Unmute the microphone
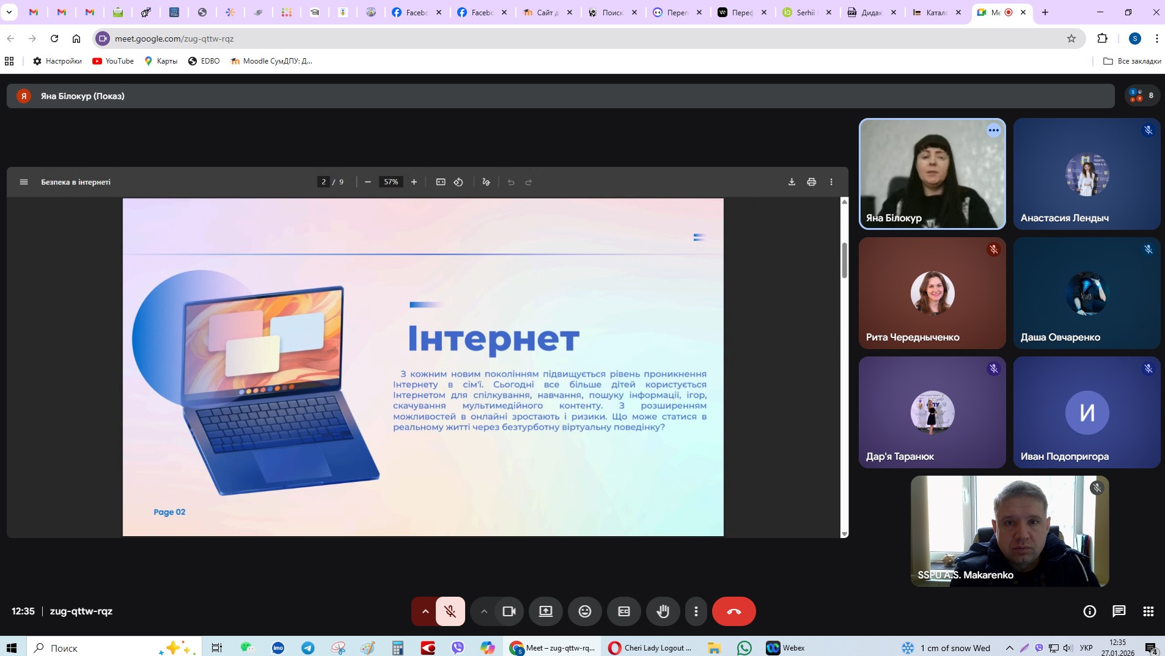Viewport: 1165px width, 656px height. (x=450, y=611)
